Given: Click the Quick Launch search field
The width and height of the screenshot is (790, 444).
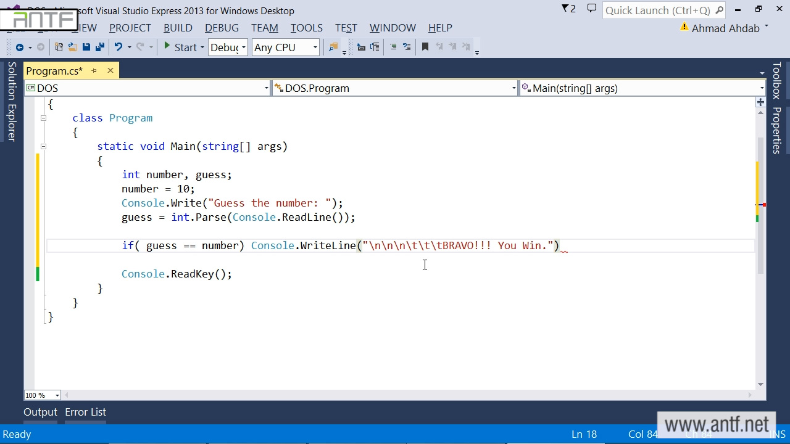Looking at the screenshot, I should pos(657,10).
